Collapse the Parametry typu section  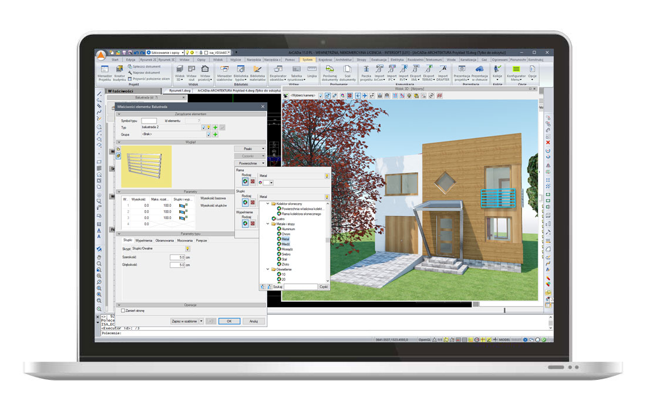[119, 234]
